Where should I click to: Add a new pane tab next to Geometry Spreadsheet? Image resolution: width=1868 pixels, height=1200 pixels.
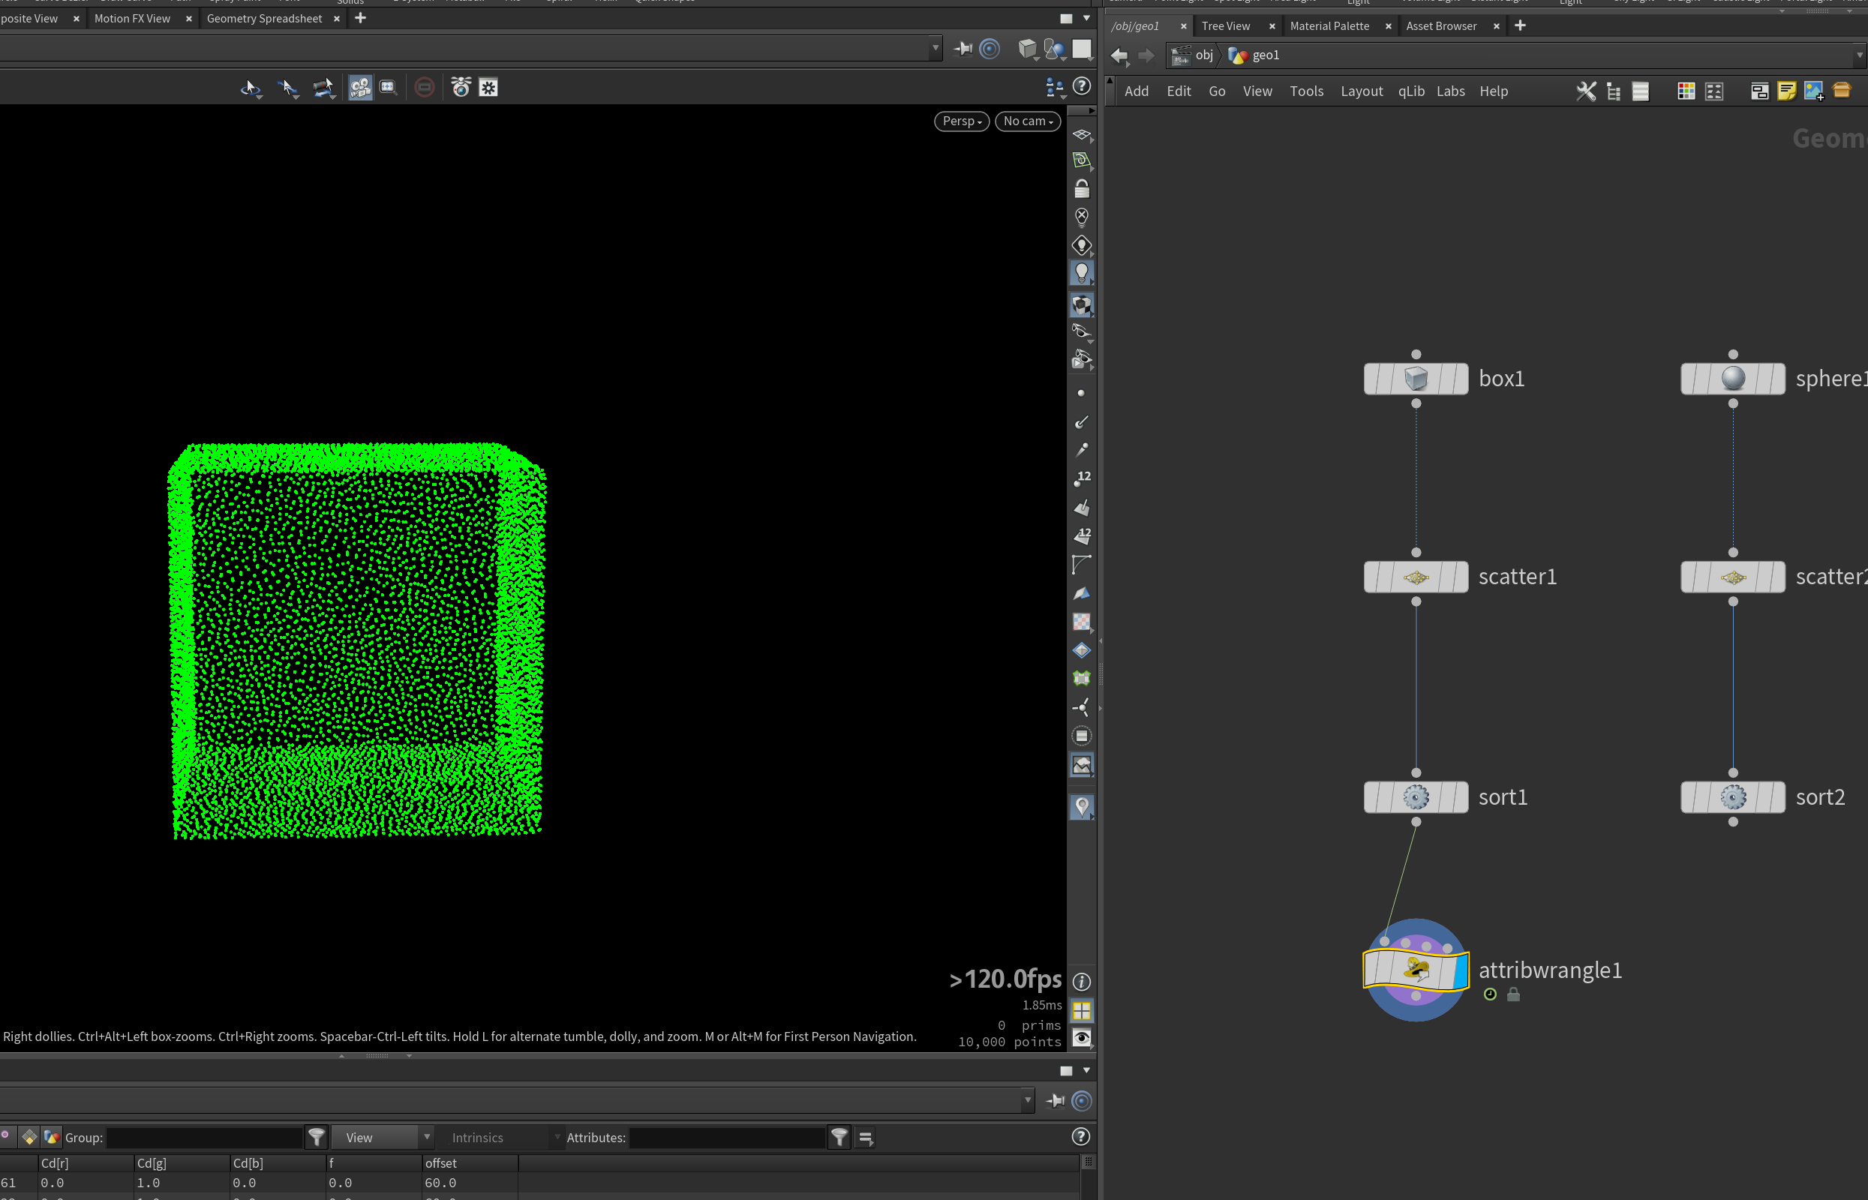point(360,19)
